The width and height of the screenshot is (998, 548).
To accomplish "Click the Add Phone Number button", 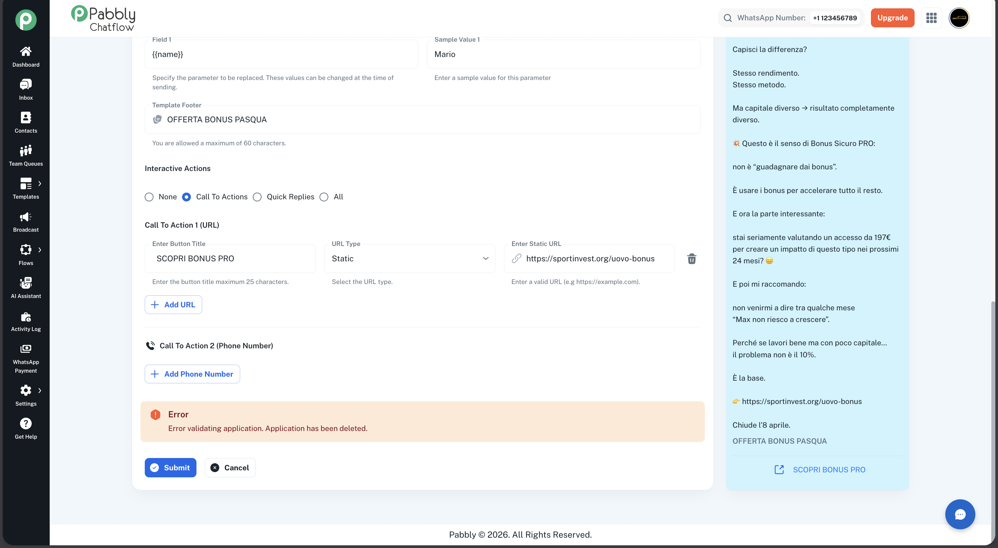I will (x=192, y=374).
